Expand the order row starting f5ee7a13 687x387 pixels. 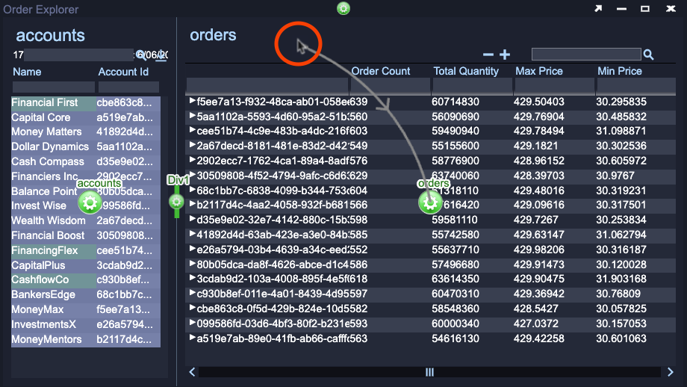click(x=192, y=101)
